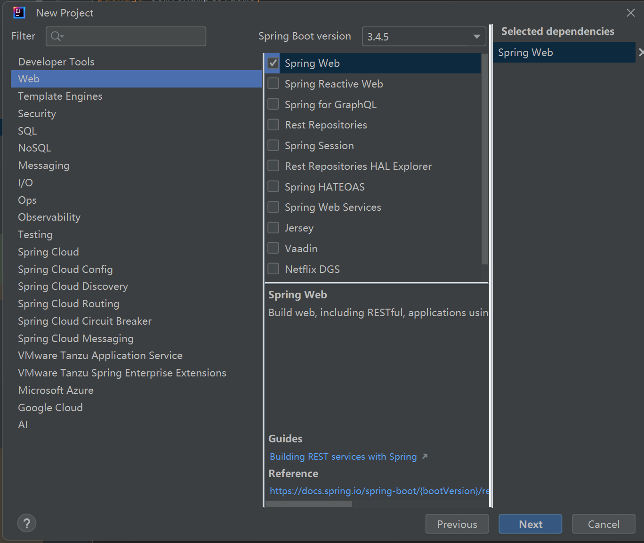Click the search magnifier icon in Filter
Screen dimensions: 644x543
point(56,36)
